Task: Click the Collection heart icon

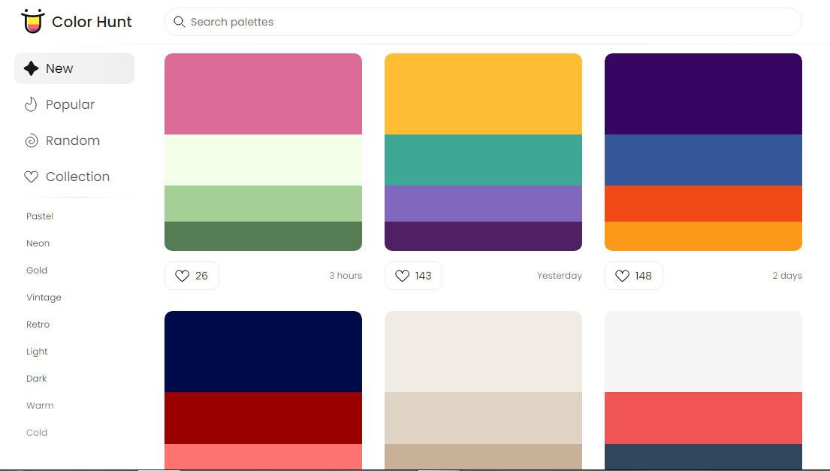Action: point(31,177)
